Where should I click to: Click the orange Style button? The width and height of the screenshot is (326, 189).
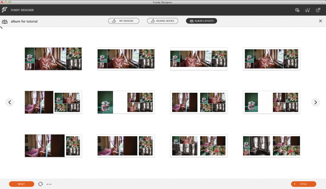pyautogui.click(x=303, y=184)
